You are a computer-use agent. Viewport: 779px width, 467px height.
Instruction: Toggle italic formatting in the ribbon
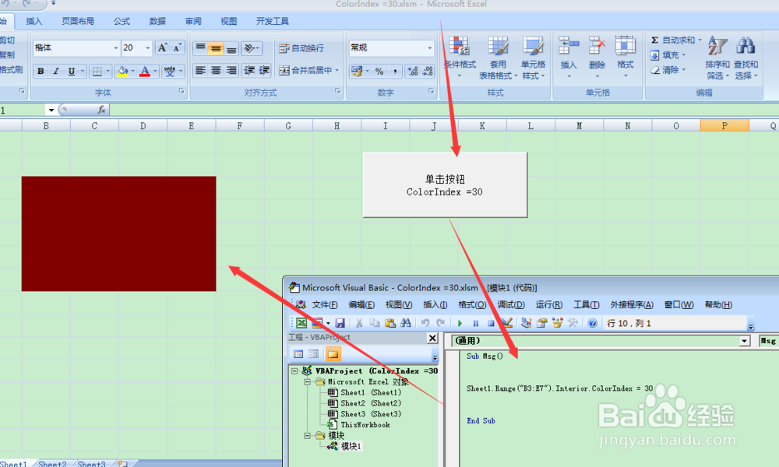55,71
